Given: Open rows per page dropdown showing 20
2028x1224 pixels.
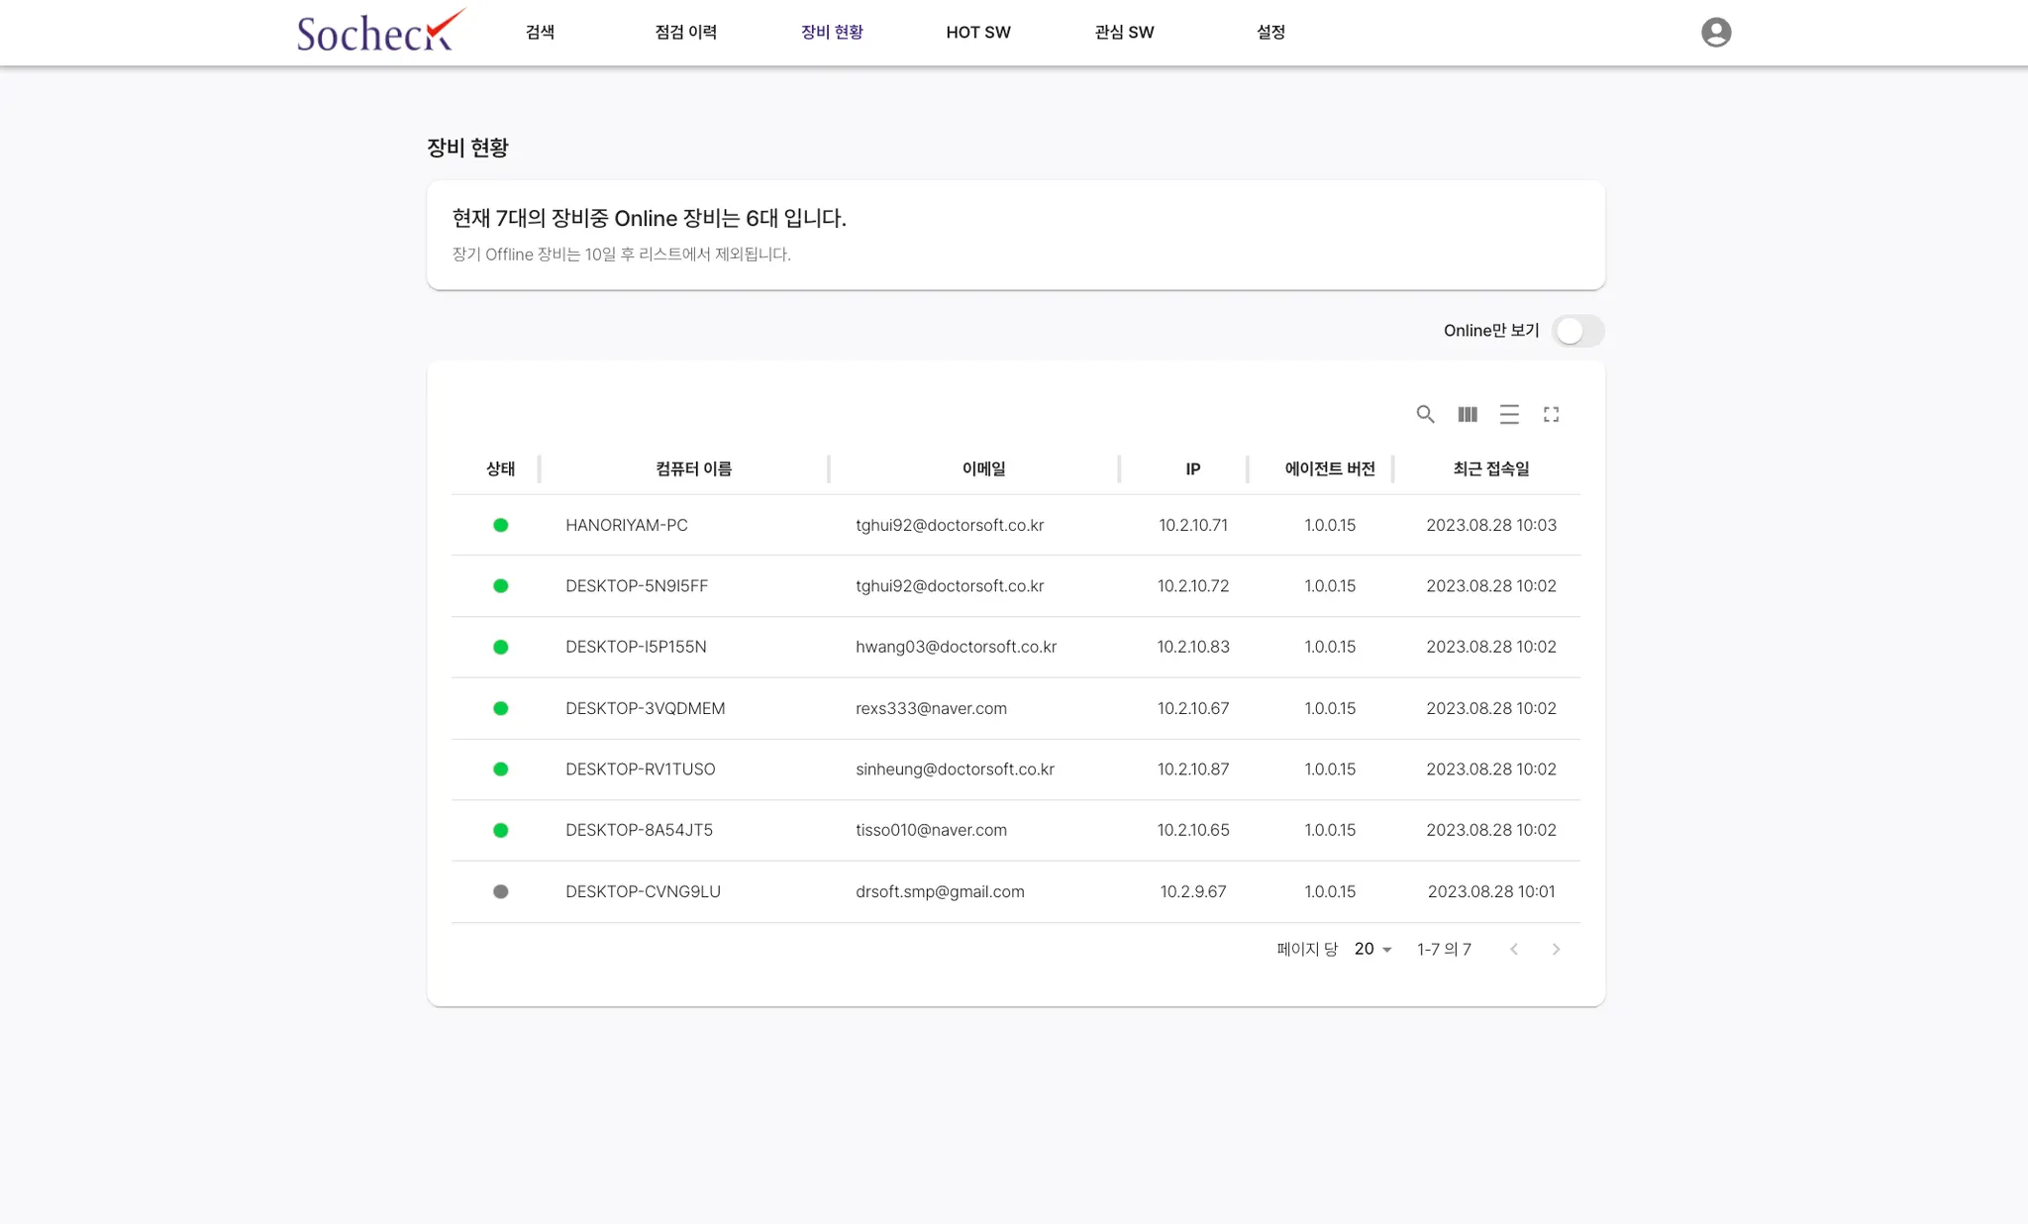Looking at the screenshot, I should (x=1372, y=949).
